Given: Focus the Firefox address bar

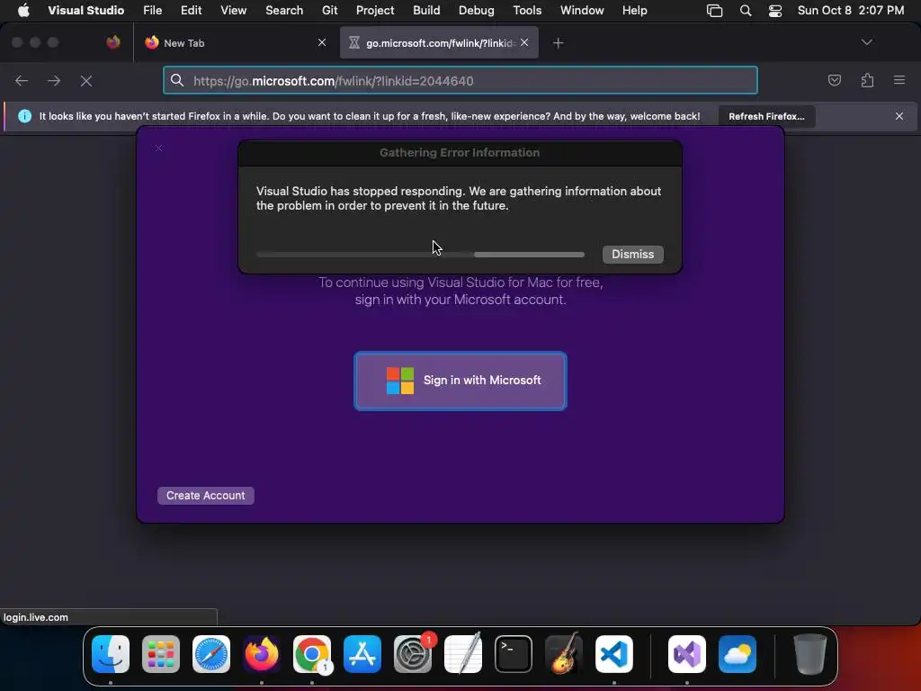Looking at the screenshot, I should tap(460, 80).
